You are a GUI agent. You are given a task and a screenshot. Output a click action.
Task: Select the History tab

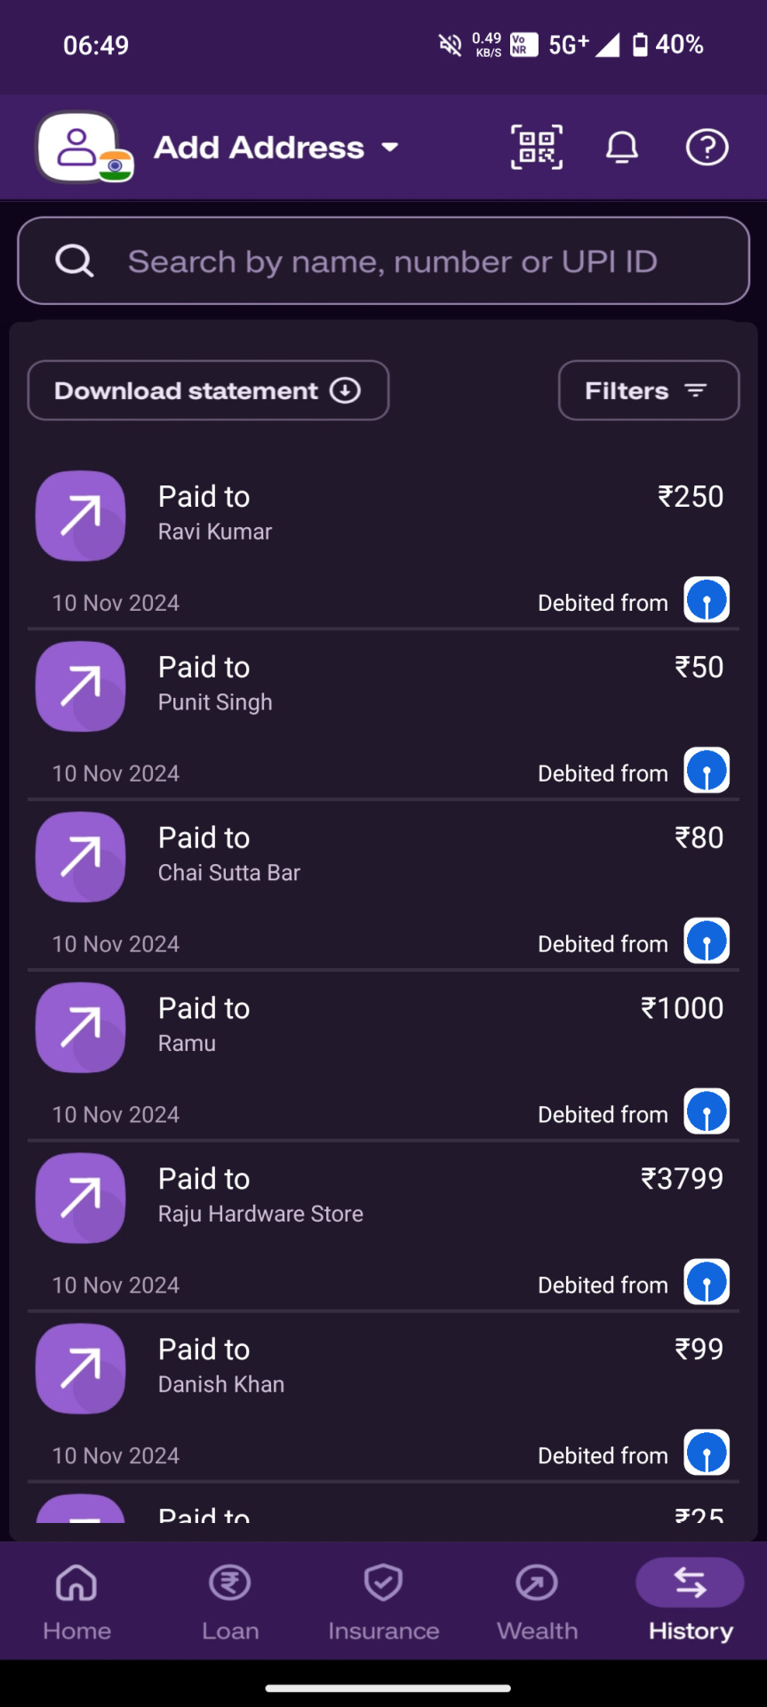pos(691,1602)
